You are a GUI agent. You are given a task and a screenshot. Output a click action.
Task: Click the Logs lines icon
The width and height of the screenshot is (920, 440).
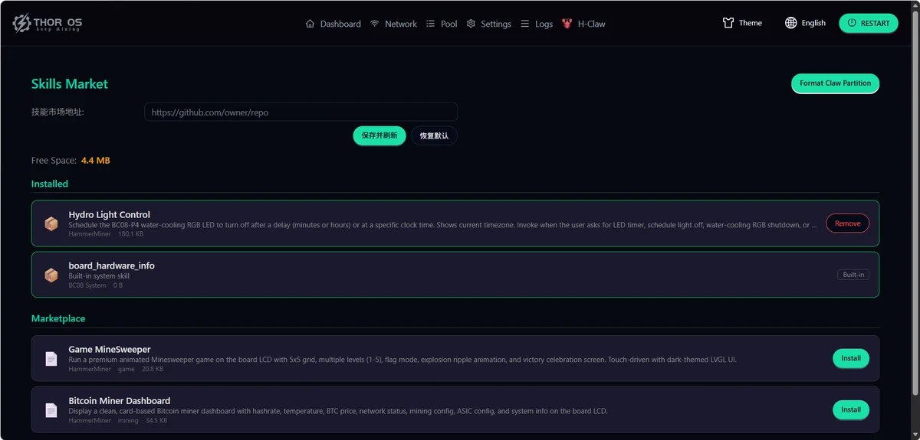[x=525, y=24]
